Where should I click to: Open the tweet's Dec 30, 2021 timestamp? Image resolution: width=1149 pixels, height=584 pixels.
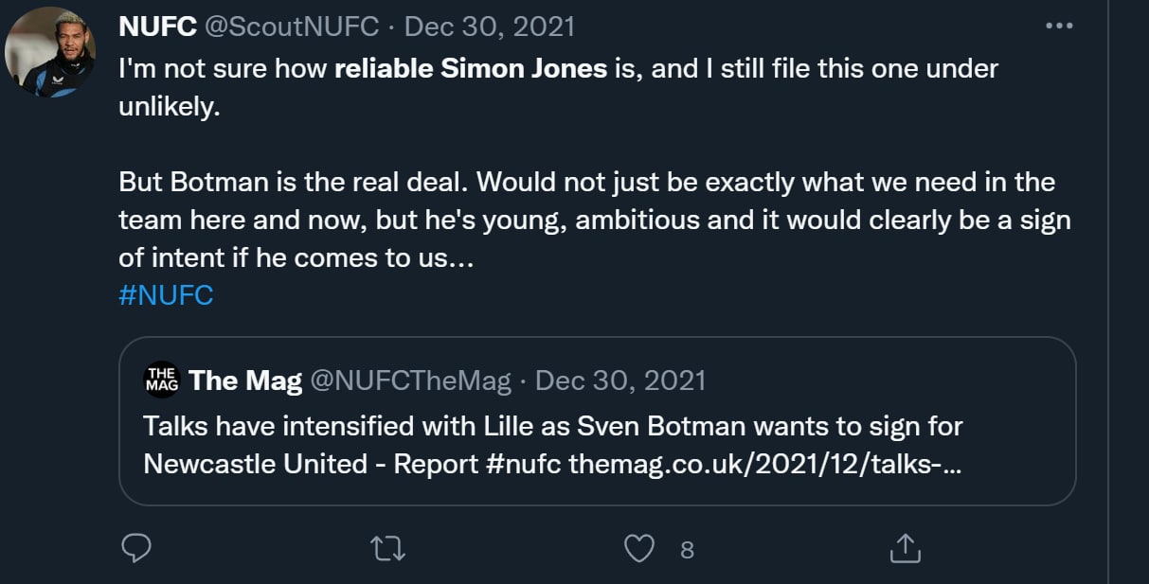490,26
